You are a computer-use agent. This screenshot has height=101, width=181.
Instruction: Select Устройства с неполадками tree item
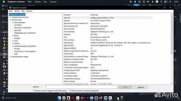coord(25,51)
